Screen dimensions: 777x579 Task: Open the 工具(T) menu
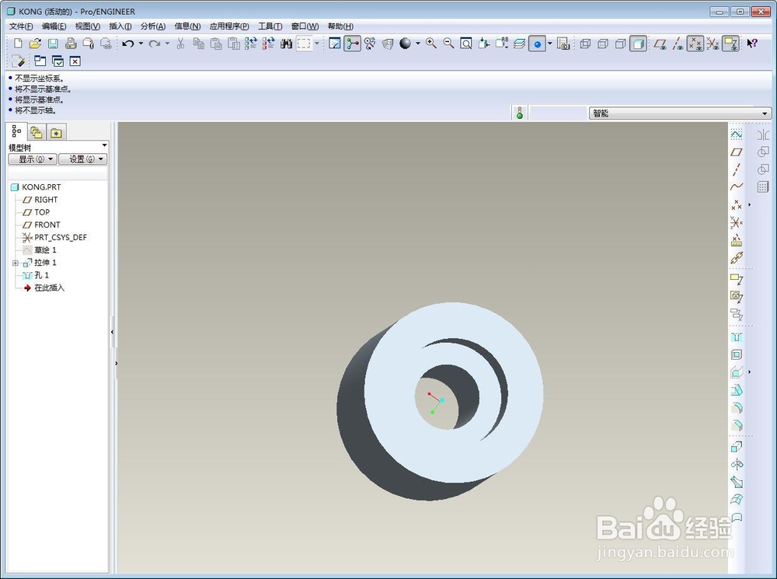click(x=270, y=26)
